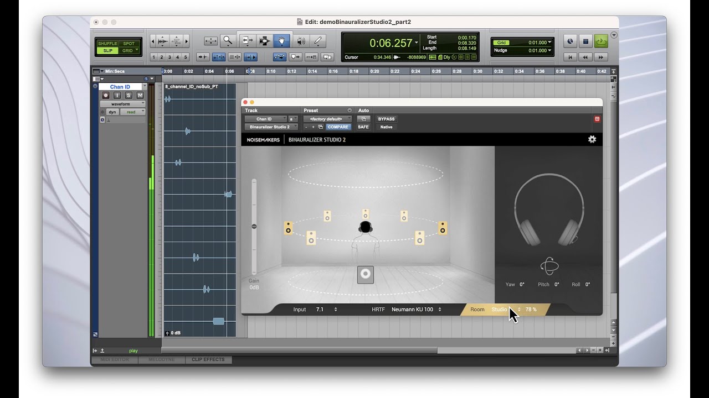The height and width of the screenshot is (398, 709).
Task: Record-enable the Chan ID track
Action: coord(106,96)
